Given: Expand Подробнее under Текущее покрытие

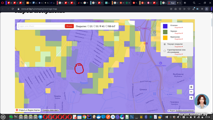Looking at the screenshot, I should pyautogui.click(x=178, y=46).
